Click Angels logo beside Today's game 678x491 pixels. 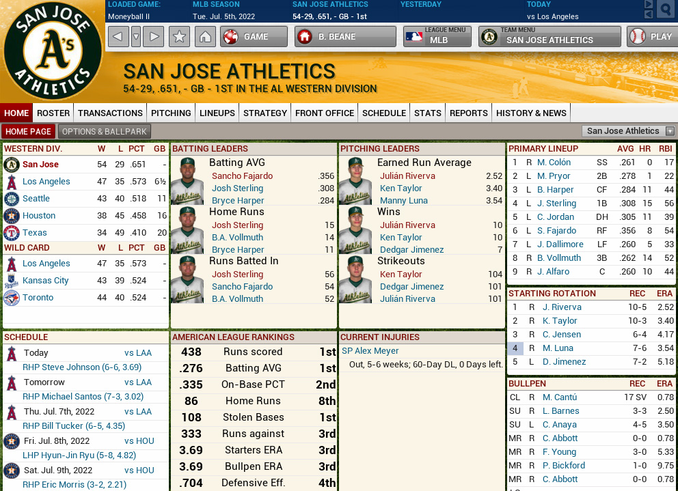pos(12,354)
